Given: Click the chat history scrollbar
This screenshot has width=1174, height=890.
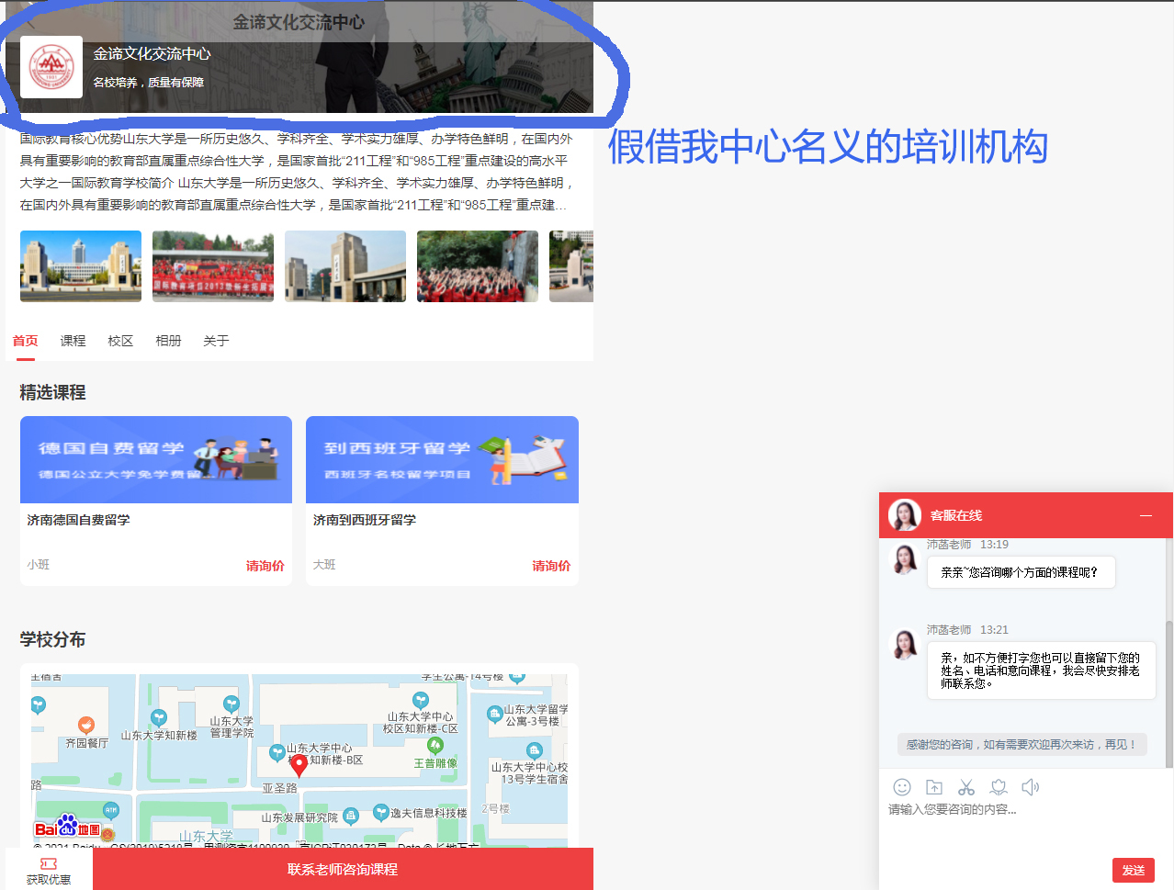Looking at the screenshot, I should 1169,693.
